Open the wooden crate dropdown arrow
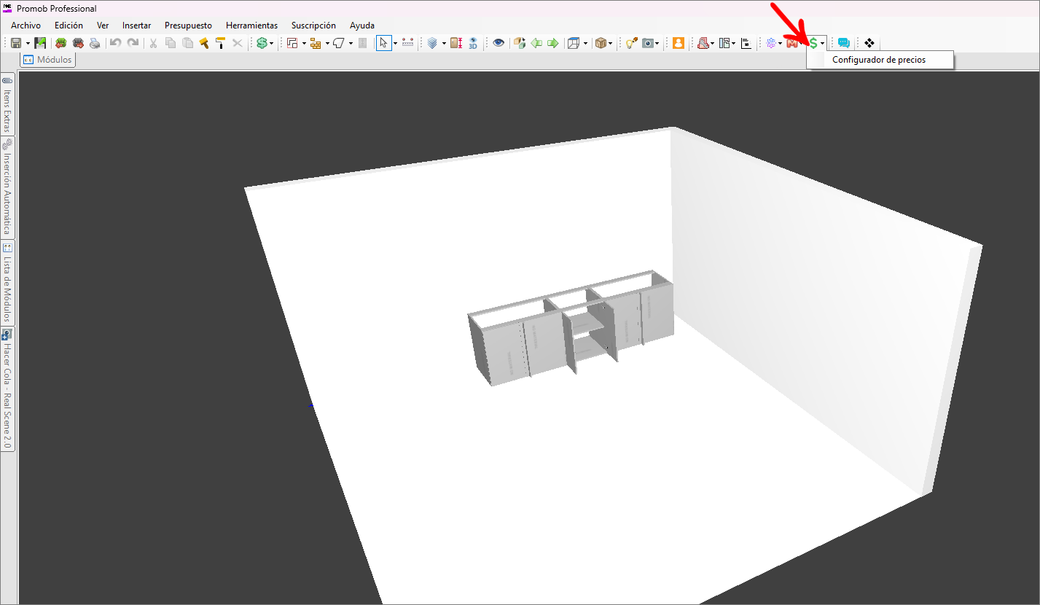 pos(610,44)
